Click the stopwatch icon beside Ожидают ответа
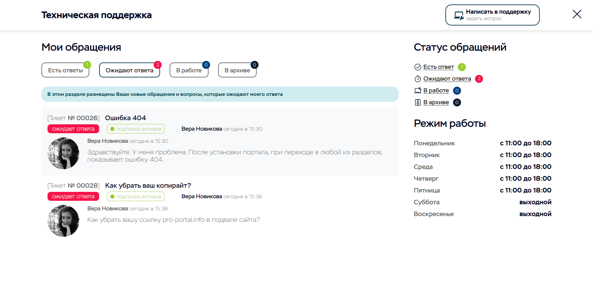This screenshot has height=298, width=593. [418, 79]
